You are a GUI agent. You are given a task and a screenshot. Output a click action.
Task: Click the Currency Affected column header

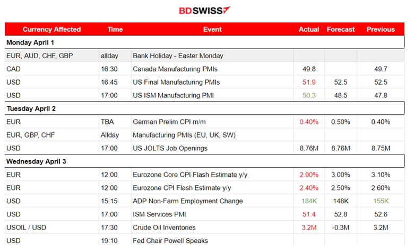point(51,30)
